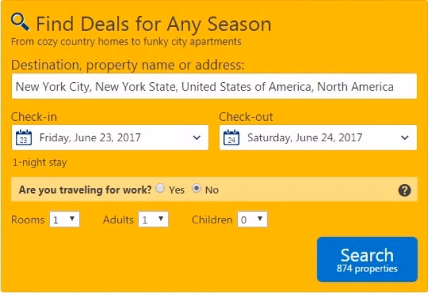The height and width of the screenshot is (293, 428).
Task: Click the magnifying glass icon beside the heading
Action: pos(20,22)
